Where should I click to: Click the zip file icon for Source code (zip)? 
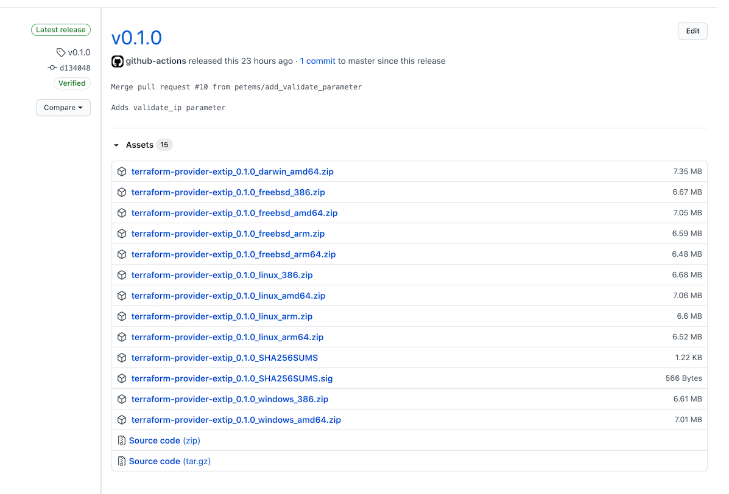pyautogui.click(x=122, y=440)
